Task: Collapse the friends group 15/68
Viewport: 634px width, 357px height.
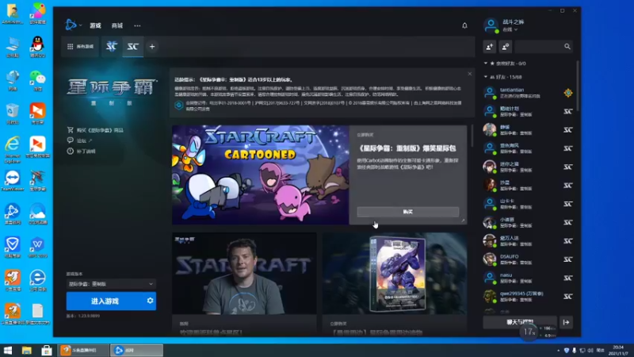Action: pos(486,76)
